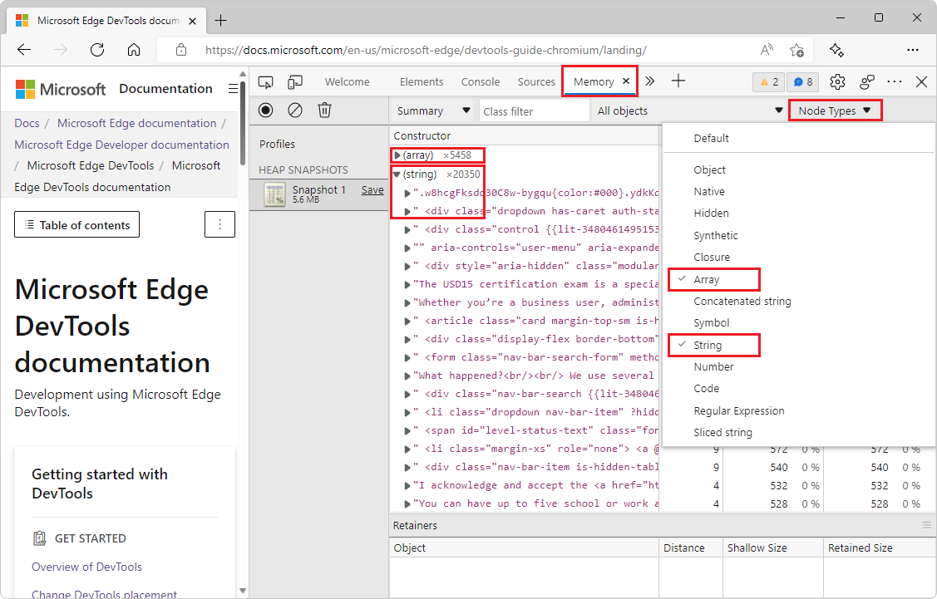
Task: Open the Node Types dropdown
Action: click(x=834, y=110)
